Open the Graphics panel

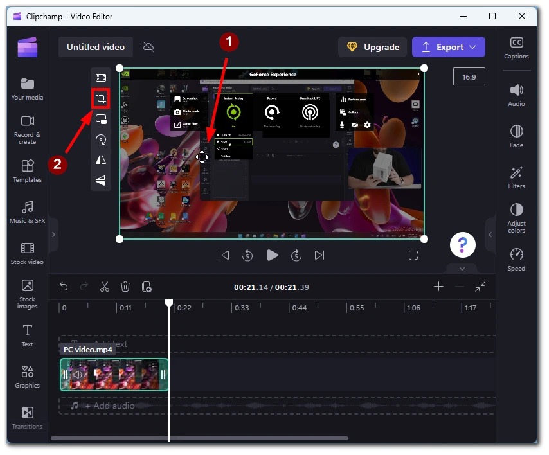[x=27, y=377]
